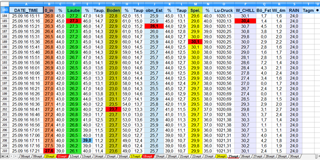The height and width of the screenshot is (160, 320).
Task: Go to next sheet using arrow button
Action: [x=12, y=156]
